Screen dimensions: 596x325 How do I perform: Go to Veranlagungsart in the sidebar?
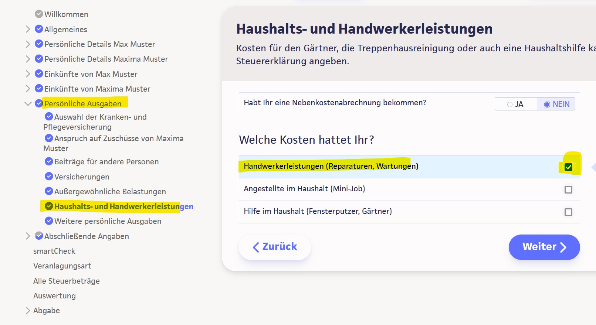[62, 266]
